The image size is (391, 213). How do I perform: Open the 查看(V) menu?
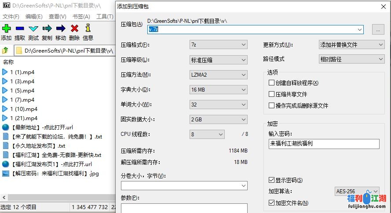[x=57, y=17]
